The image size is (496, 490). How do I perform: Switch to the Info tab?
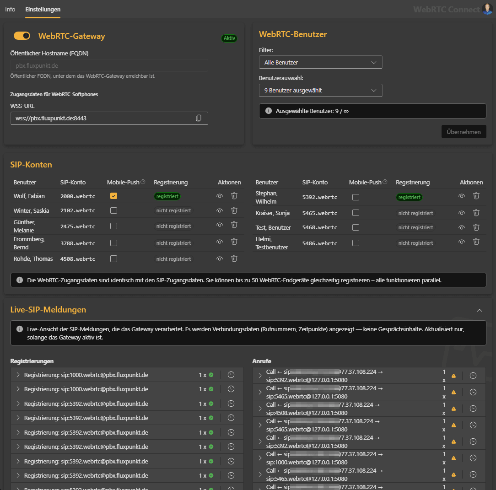point(10,10)
